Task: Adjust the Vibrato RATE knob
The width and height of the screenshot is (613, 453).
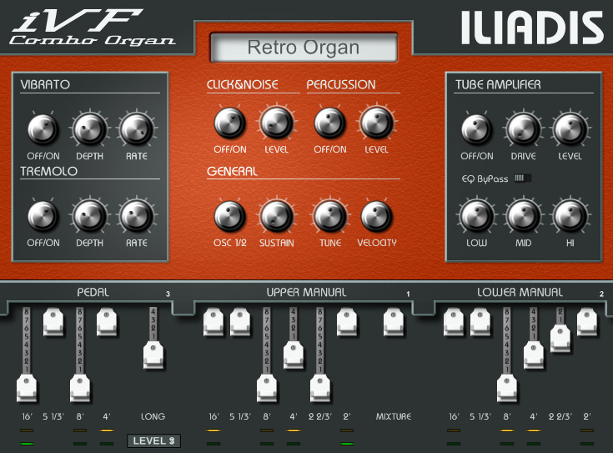Action: 137,129
